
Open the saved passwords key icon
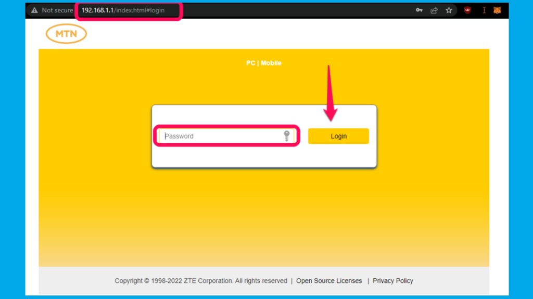(419, 10)
